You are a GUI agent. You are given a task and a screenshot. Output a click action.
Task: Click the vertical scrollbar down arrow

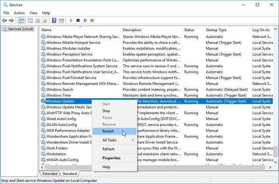(x=276, y=162)
